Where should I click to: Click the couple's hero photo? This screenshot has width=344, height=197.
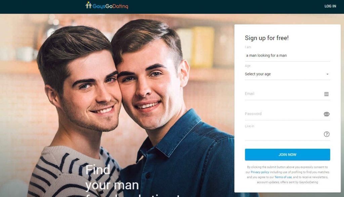117,105
